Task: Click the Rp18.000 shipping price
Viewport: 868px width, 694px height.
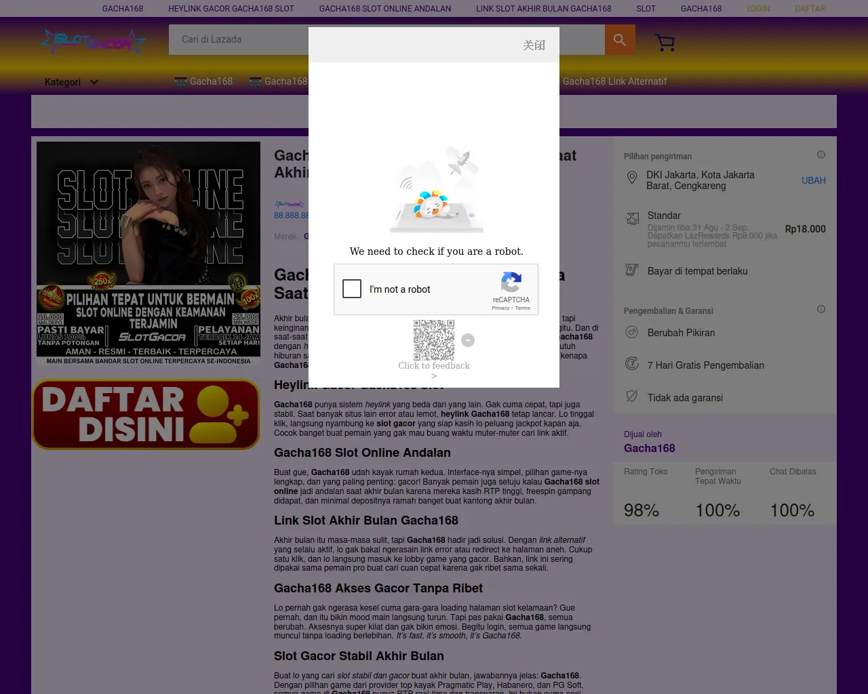Action: pyautogui.click(x=806, y=229)
